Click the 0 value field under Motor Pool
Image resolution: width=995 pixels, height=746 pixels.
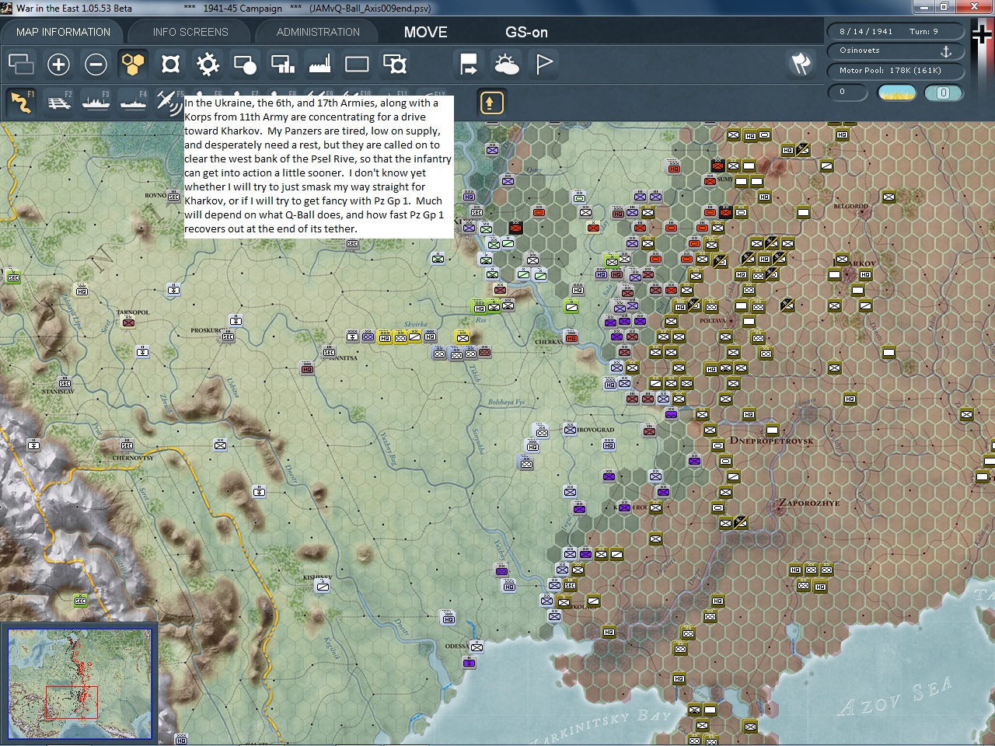849,92
